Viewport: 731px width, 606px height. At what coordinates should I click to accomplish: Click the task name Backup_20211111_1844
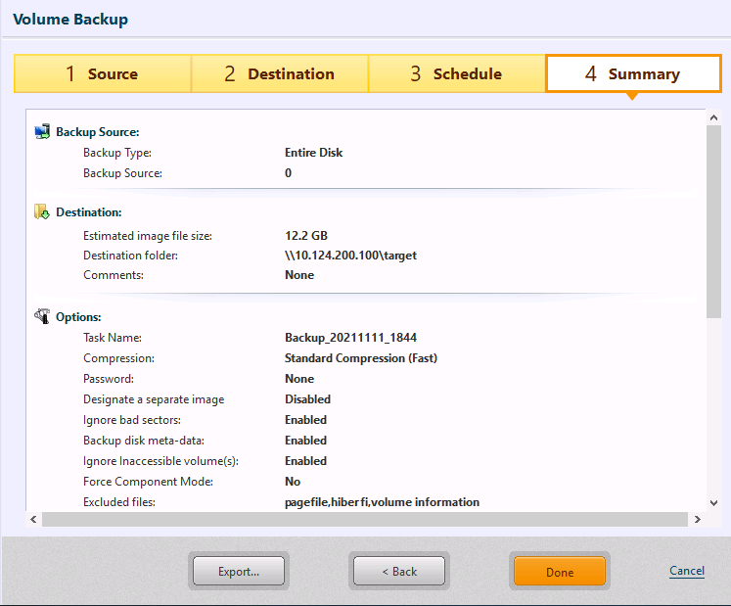pyautogui.click(x=350, y=338)
